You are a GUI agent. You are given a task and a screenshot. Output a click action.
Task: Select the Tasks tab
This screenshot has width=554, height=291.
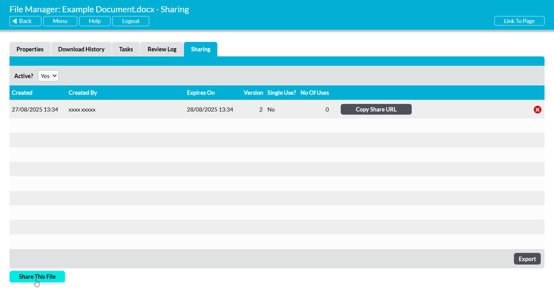pyautogui.click(x=126, y=49)
